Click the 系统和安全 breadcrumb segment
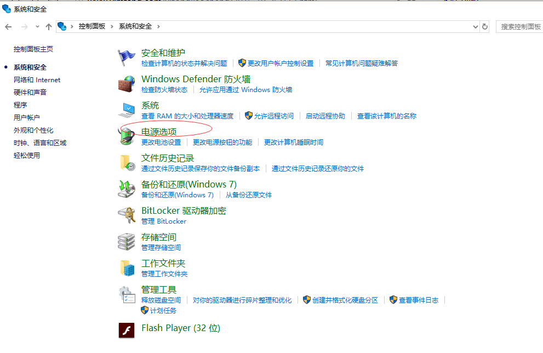The height and width of the screenshot is (353, 543). (x=135, y=26)
